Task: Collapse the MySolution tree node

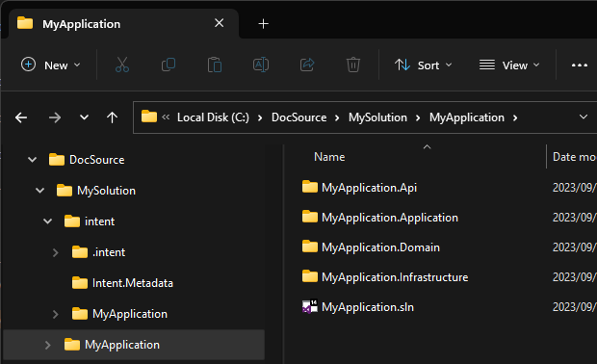Action: coord(40,191)
